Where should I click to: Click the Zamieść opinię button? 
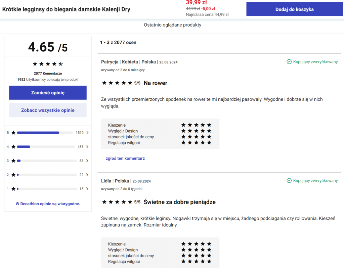pyautogui.click(x=48, y=93)
